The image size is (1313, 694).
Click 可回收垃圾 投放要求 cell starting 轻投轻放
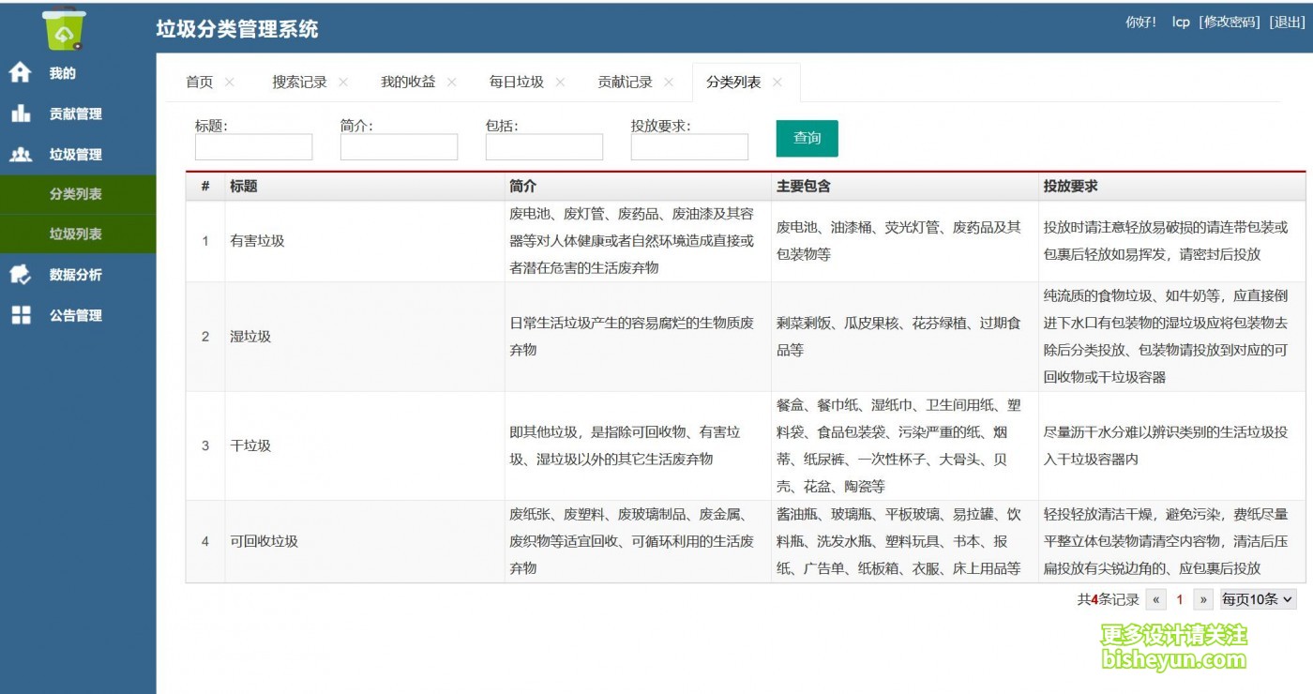pyautogui.click(x=1172, y=541)
